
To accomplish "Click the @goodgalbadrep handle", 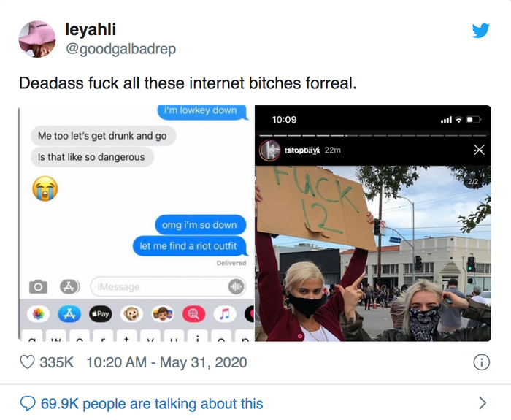I will (121, 49).
